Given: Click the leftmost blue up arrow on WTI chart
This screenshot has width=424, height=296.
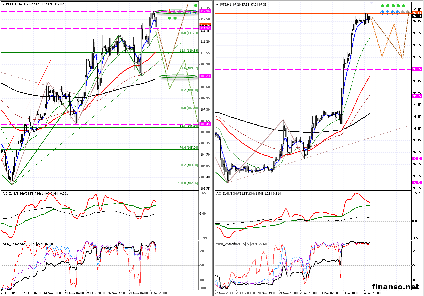Looking at the screenshot, I should click(382, 12).
